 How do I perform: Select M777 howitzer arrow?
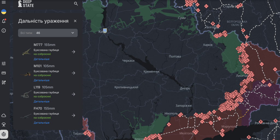tap(73, 52)
